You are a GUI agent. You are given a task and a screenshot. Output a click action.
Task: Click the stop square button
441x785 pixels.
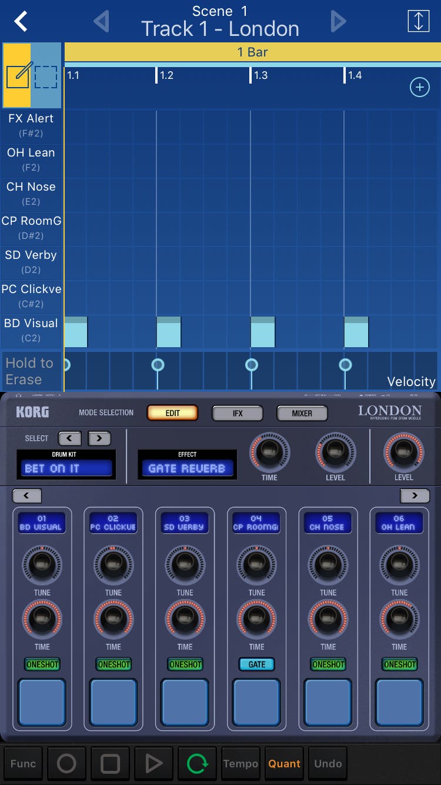tap(110, 764)
